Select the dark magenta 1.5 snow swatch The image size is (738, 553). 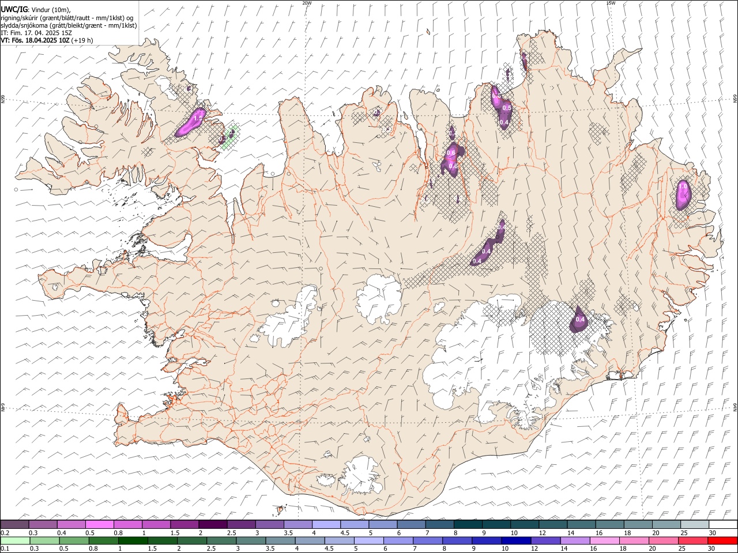pyautogui.click(x=184, y=525)
